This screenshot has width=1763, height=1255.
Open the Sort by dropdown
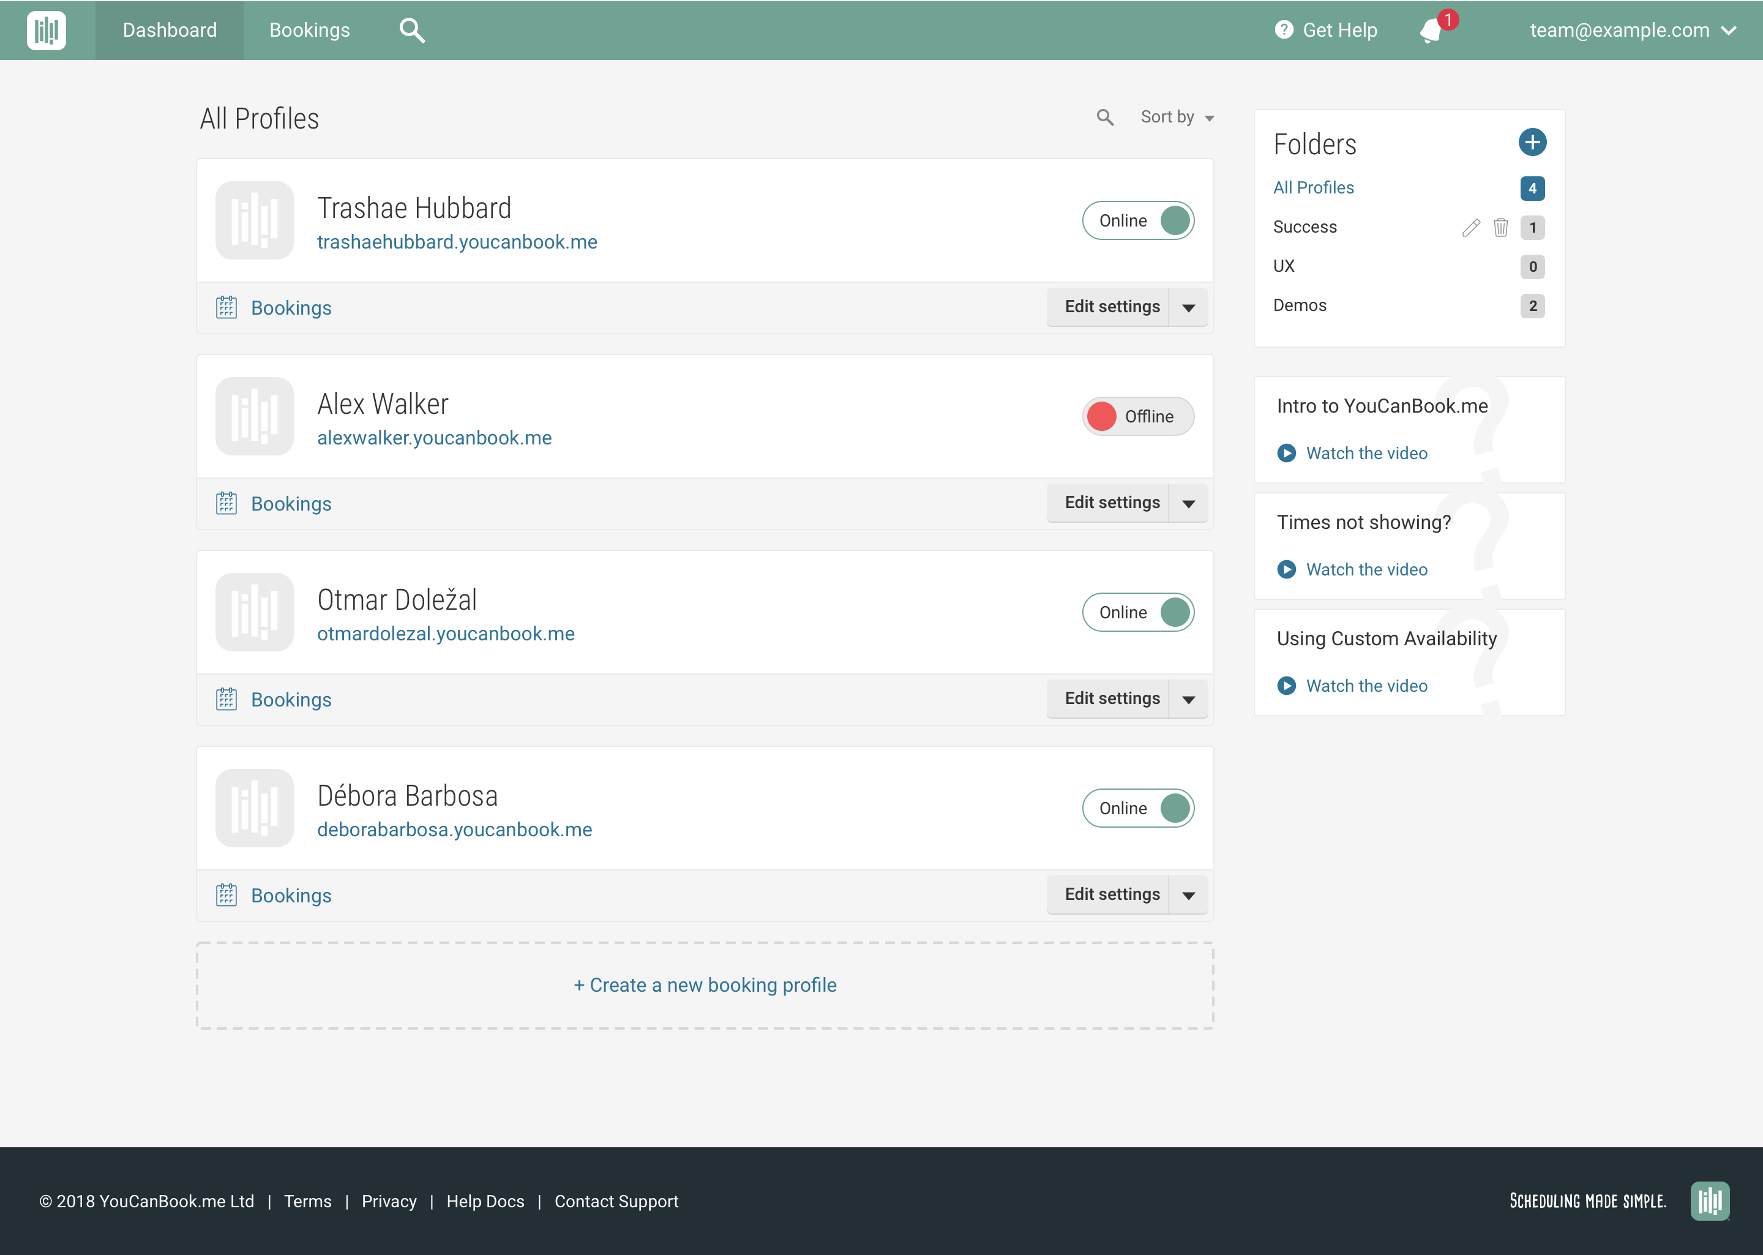[1177, 118]
